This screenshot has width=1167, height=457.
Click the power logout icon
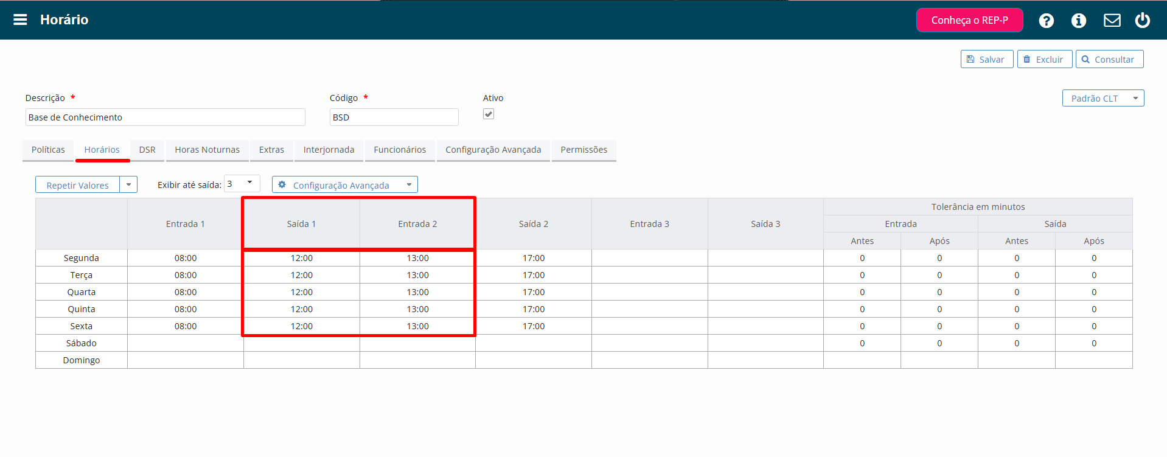pyautogui.click(x=1142, y=20)
